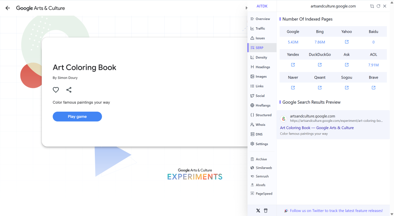Open Similarweb for this site
This screenshot has height=216, width=394.
point(262,168)
